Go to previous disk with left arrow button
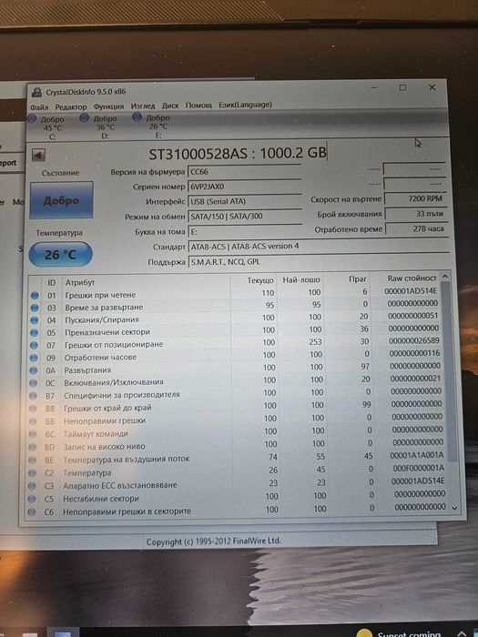This screenshot has height=637, width=478. 38,155
